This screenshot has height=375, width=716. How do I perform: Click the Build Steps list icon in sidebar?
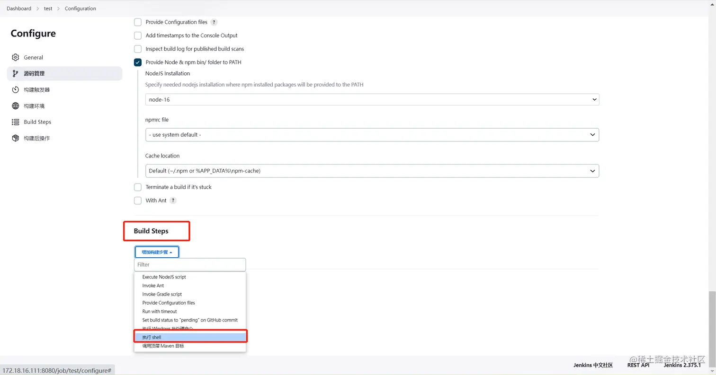point(15,122)
